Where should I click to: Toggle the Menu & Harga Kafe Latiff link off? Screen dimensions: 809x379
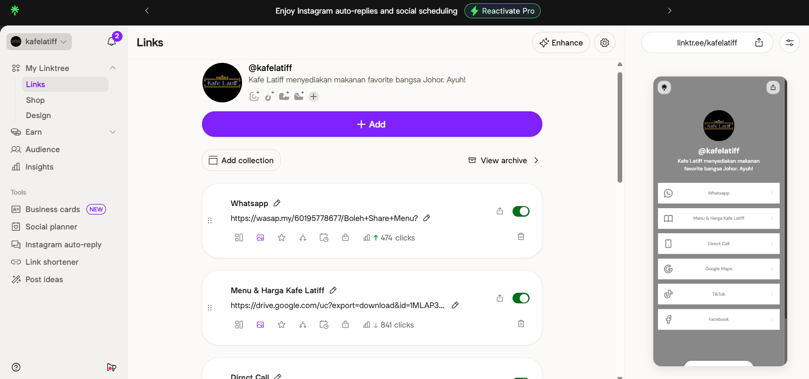[521, 298]
